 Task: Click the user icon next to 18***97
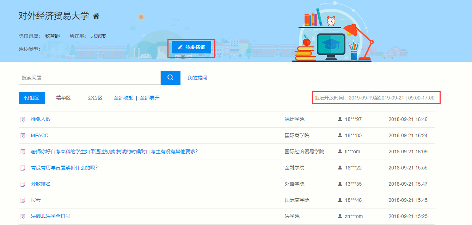(x=340, y=119)
